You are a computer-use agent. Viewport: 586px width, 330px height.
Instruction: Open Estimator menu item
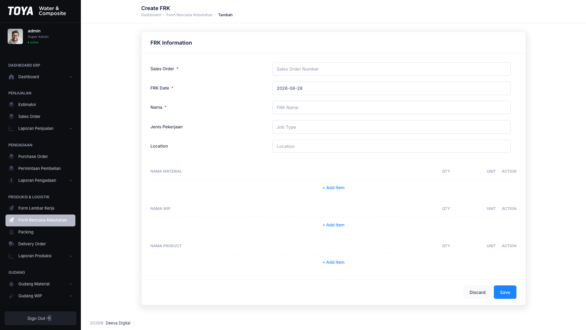pos(40,105)
